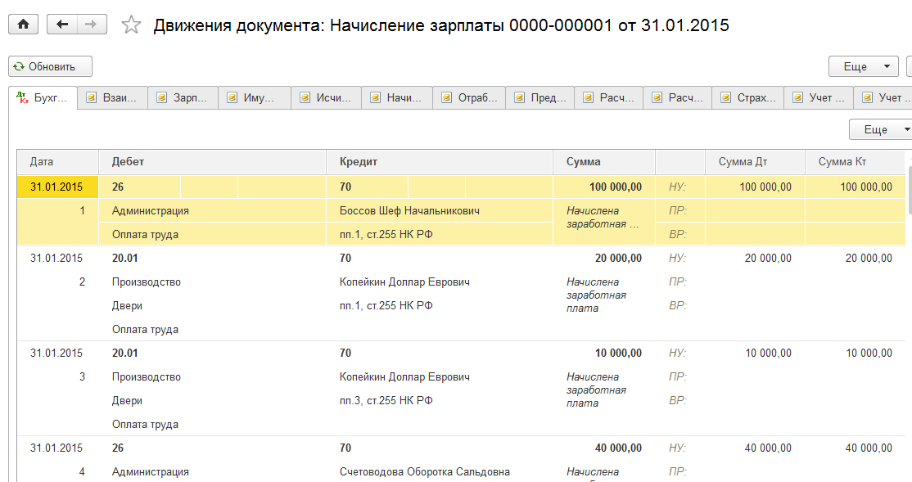Click the register icon on Начи... tab

point(375,97)
